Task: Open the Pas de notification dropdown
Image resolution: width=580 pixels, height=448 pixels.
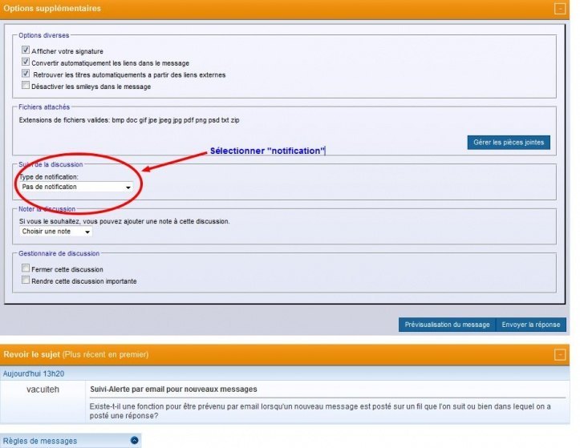Action: (77, 187)
